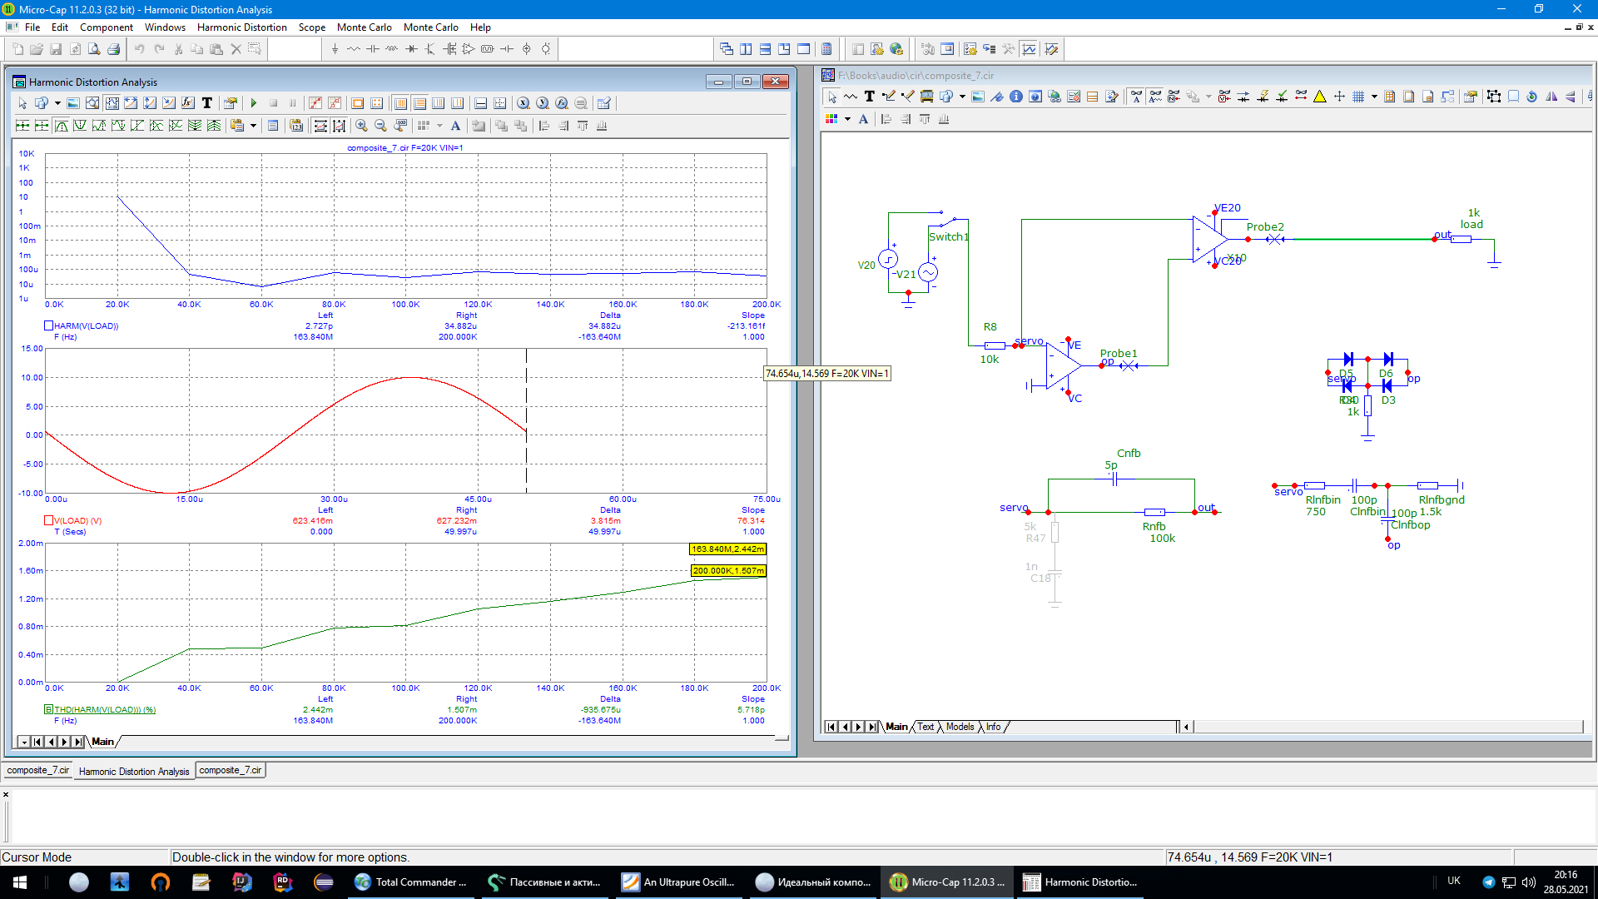
Task: Switch to Models tab in schematic window
Action: pos(960,727)
